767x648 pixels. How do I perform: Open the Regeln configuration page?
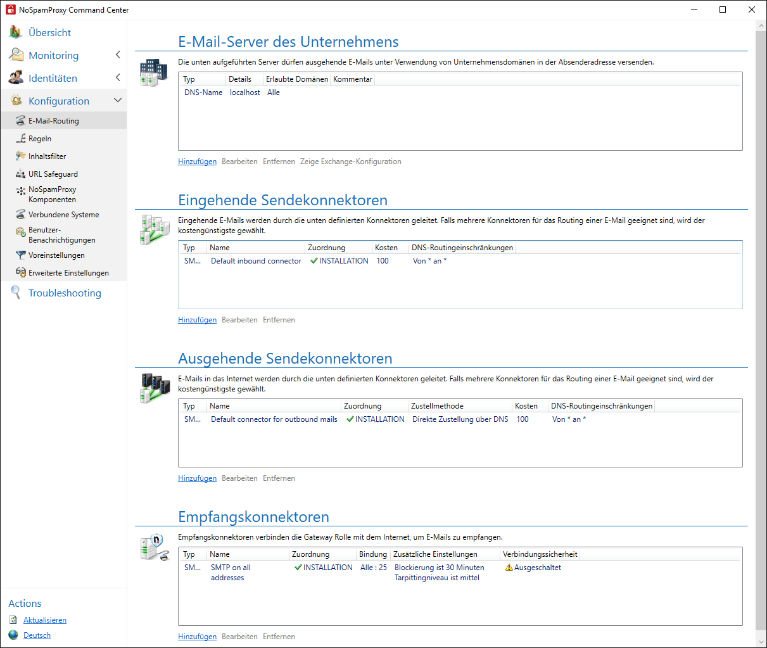(x=40, y=139)
